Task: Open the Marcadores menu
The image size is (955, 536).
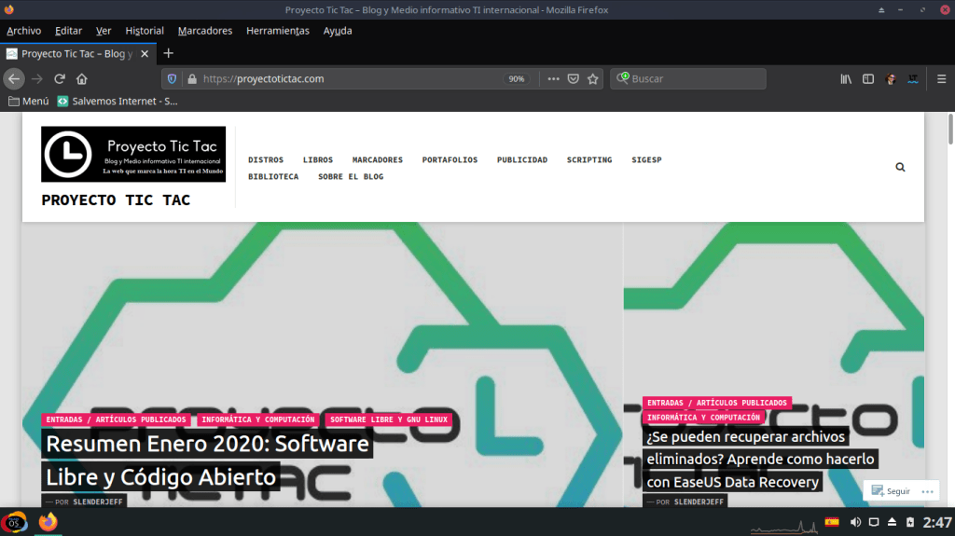Action: click(x=204, y=31)
